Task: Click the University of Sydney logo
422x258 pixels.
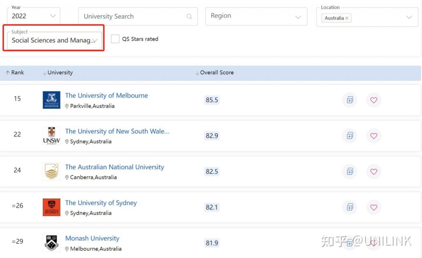Action: (x=52, y=207)
